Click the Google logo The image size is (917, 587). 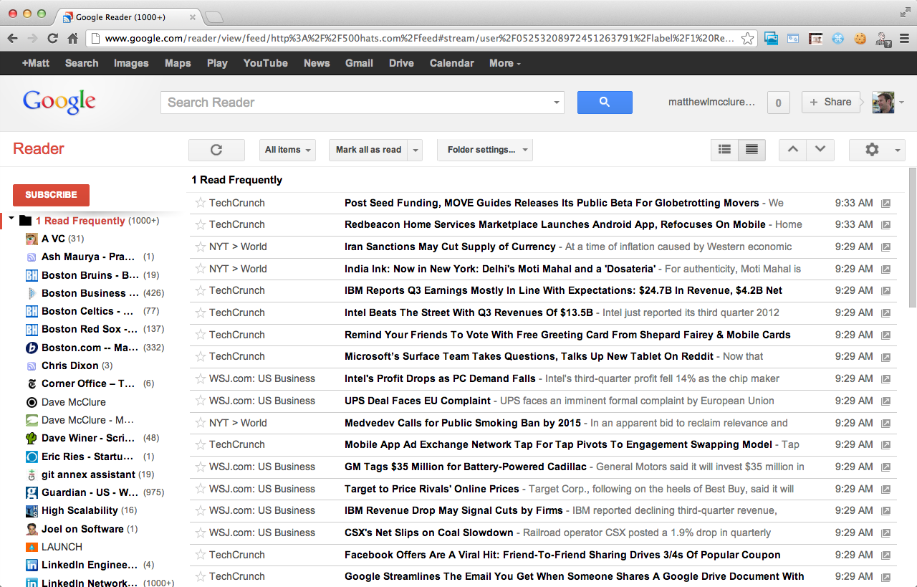[x=59, y=102]
